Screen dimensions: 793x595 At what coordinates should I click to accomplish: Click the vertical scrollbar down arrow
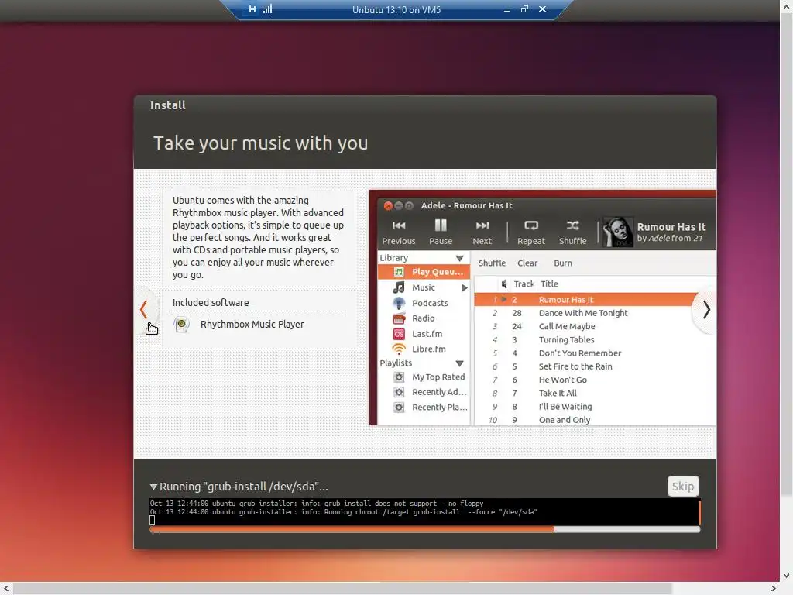point(787,576)
